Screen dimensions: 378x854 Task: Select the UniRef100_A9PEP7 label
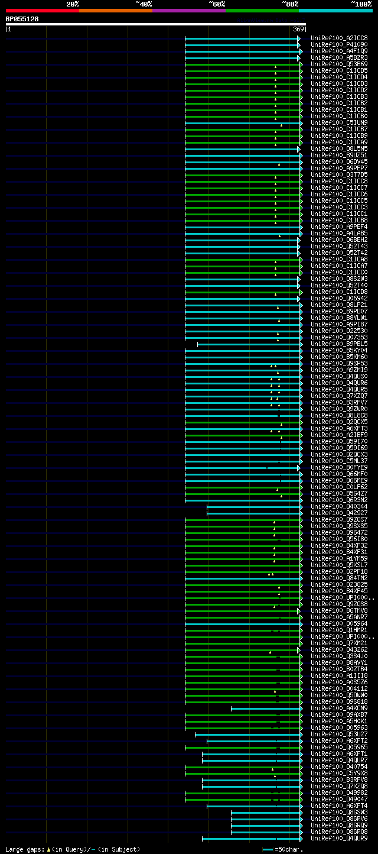click(339, 168)
